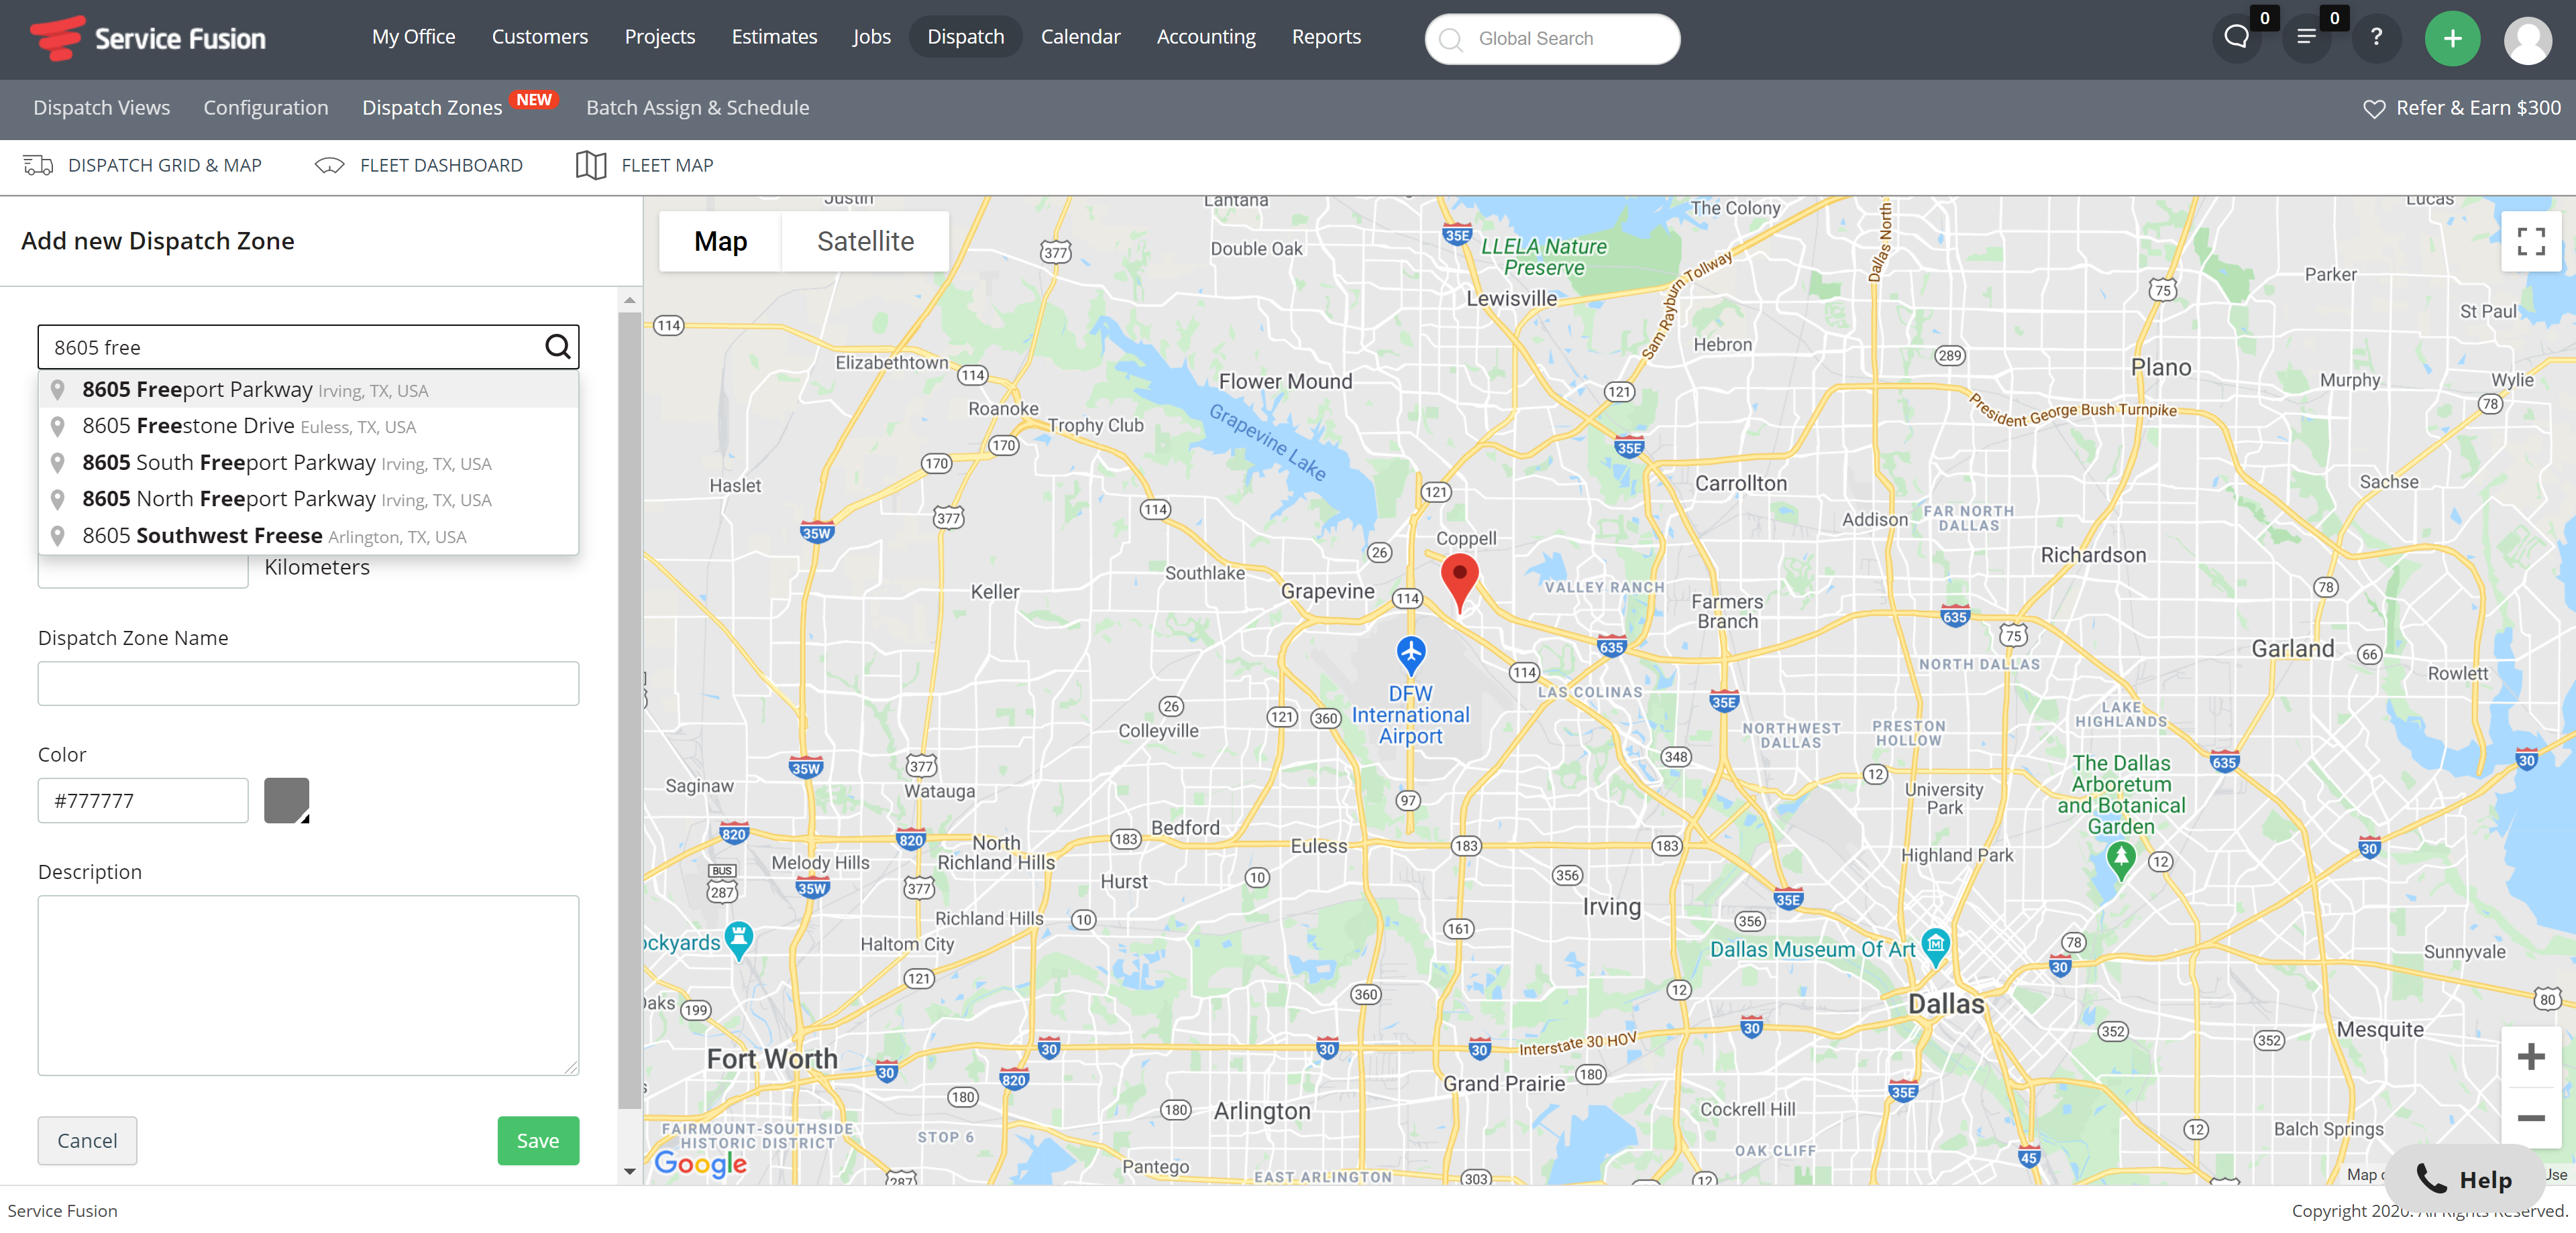Open Batch Assign & Schedule
This screenshot has height=1233, width=2576.
(697, 108)
